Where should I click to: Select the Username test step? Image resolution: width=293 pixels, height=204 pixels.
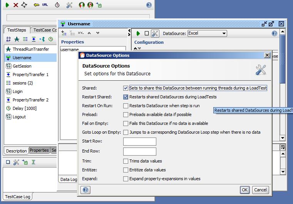point(22,58)
